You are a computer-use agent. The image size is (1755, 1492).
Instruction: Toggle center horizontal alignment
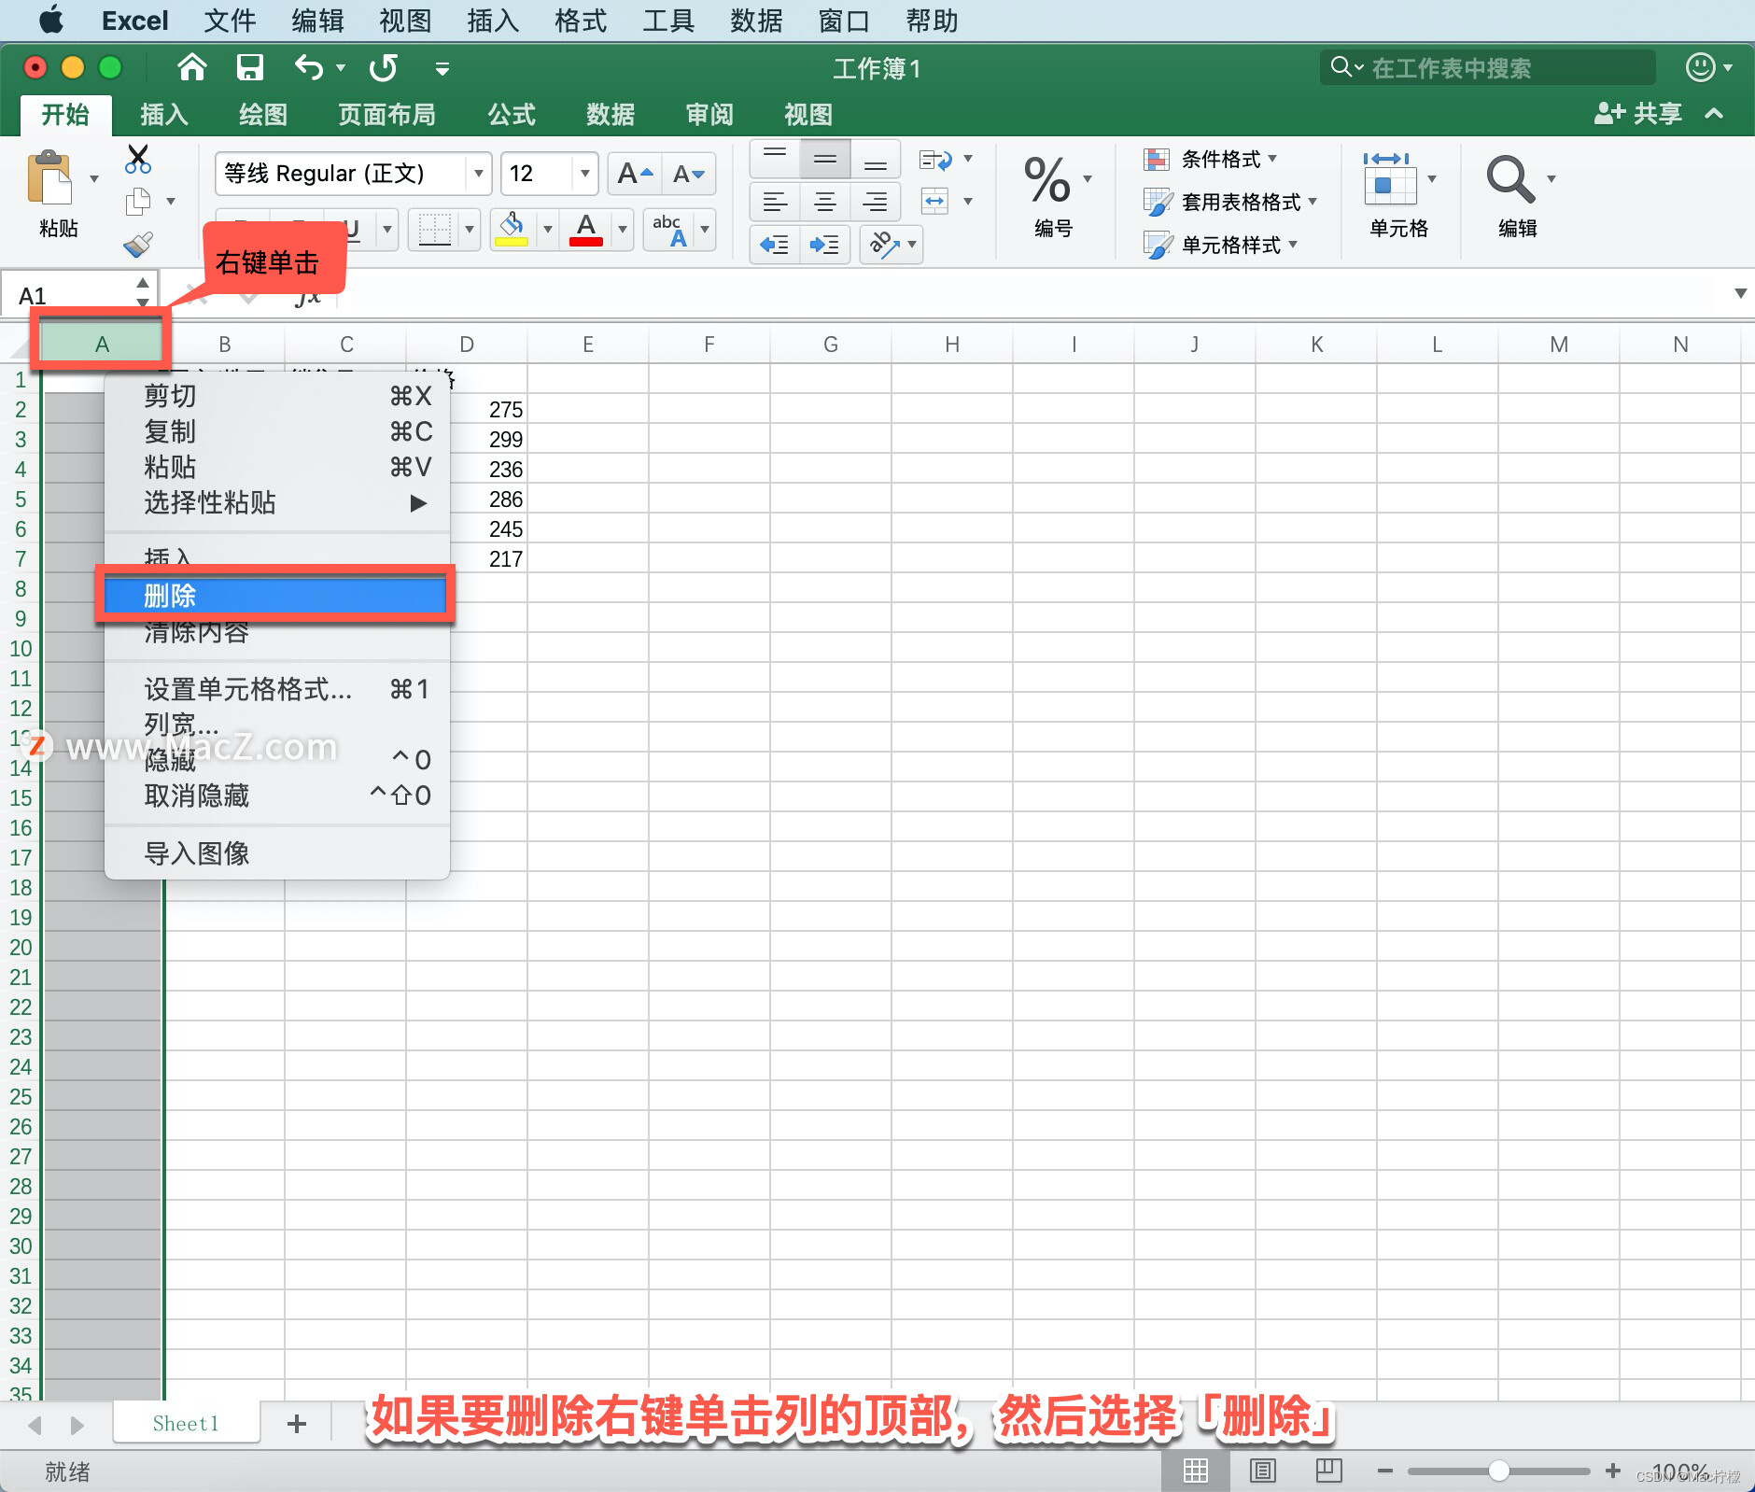(x=825, y=202)
